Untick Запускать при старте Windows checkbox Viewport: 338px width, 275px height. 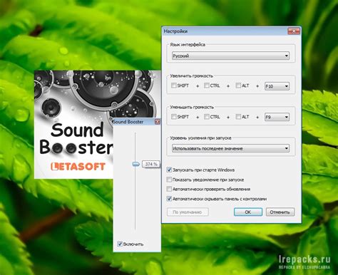click(x=169, y=170)
